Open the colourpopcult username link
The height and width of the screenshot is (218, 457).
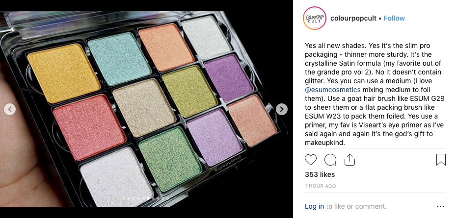pos(353,18)
